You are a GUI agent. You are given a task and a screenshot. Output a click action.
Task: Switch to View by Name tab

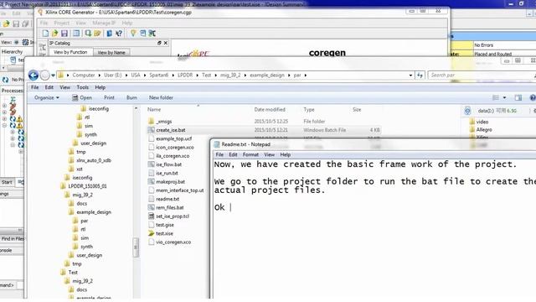111,52
